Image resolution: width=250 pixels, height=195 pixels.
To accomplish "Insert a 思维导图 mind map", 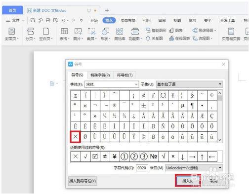I will pos(204,30).
